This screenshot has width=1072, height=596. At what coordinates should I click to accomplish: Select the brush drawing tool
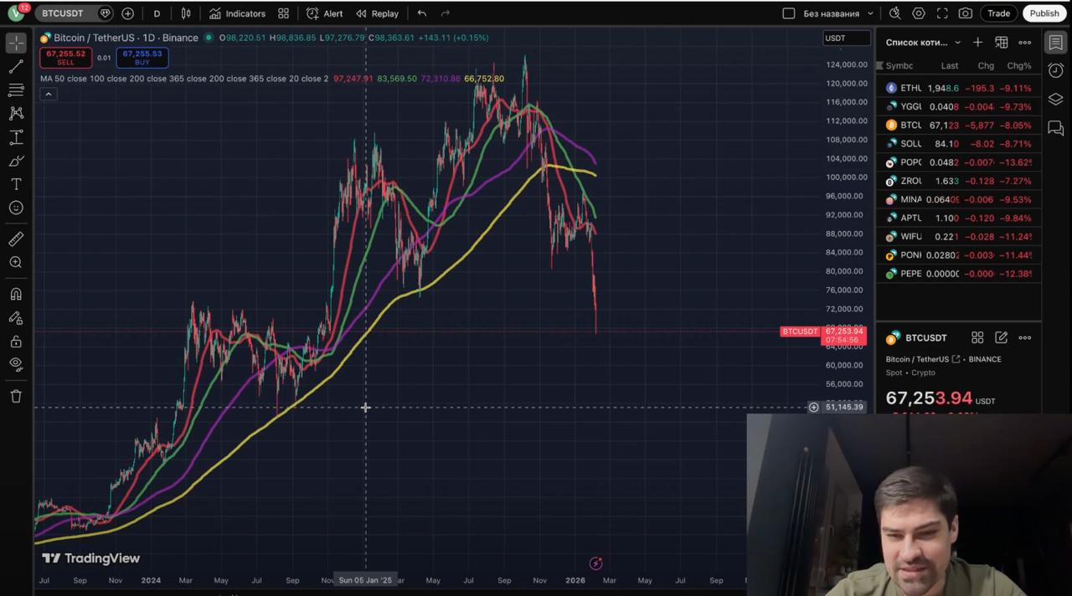pyautogui.click(x=16, y=161)
